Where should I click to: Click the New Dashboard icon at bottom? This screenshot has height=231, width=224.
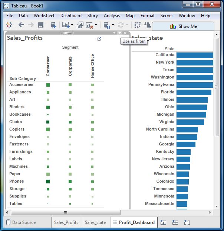pyautogui.click(x=175, y=222)
